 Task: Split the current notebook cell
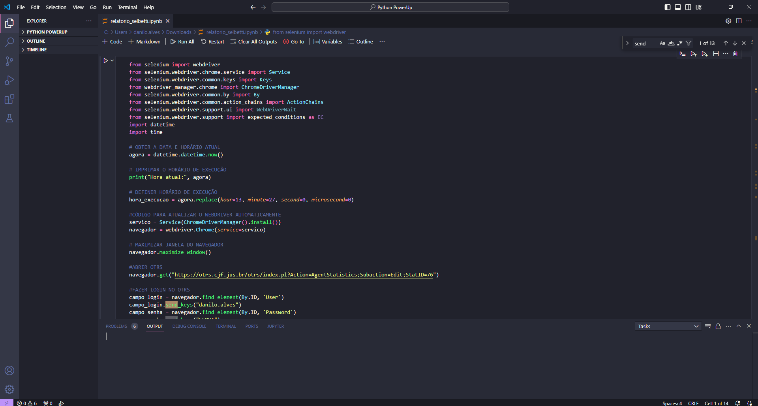[716, 54]
